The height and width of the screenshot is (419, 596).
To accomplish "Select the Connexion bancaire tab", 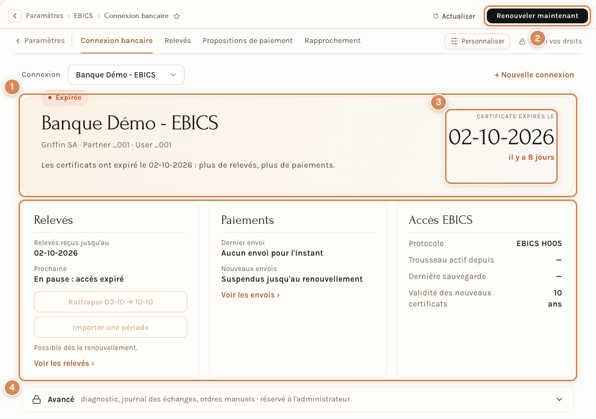I will 117,41.
